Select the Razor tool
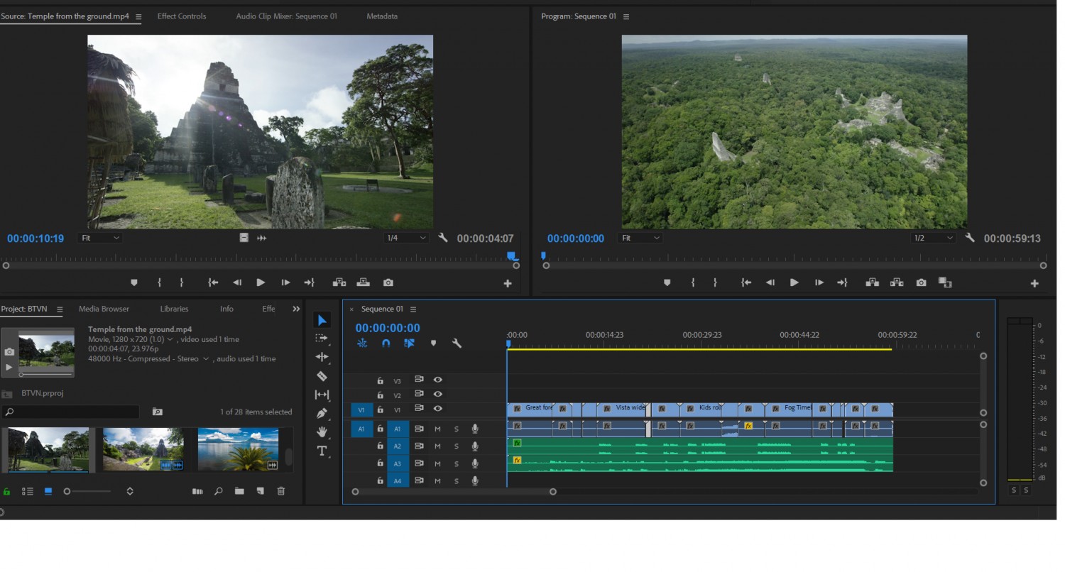Image resolution: width=1065 pixels, height=572 pixels. 322,376
